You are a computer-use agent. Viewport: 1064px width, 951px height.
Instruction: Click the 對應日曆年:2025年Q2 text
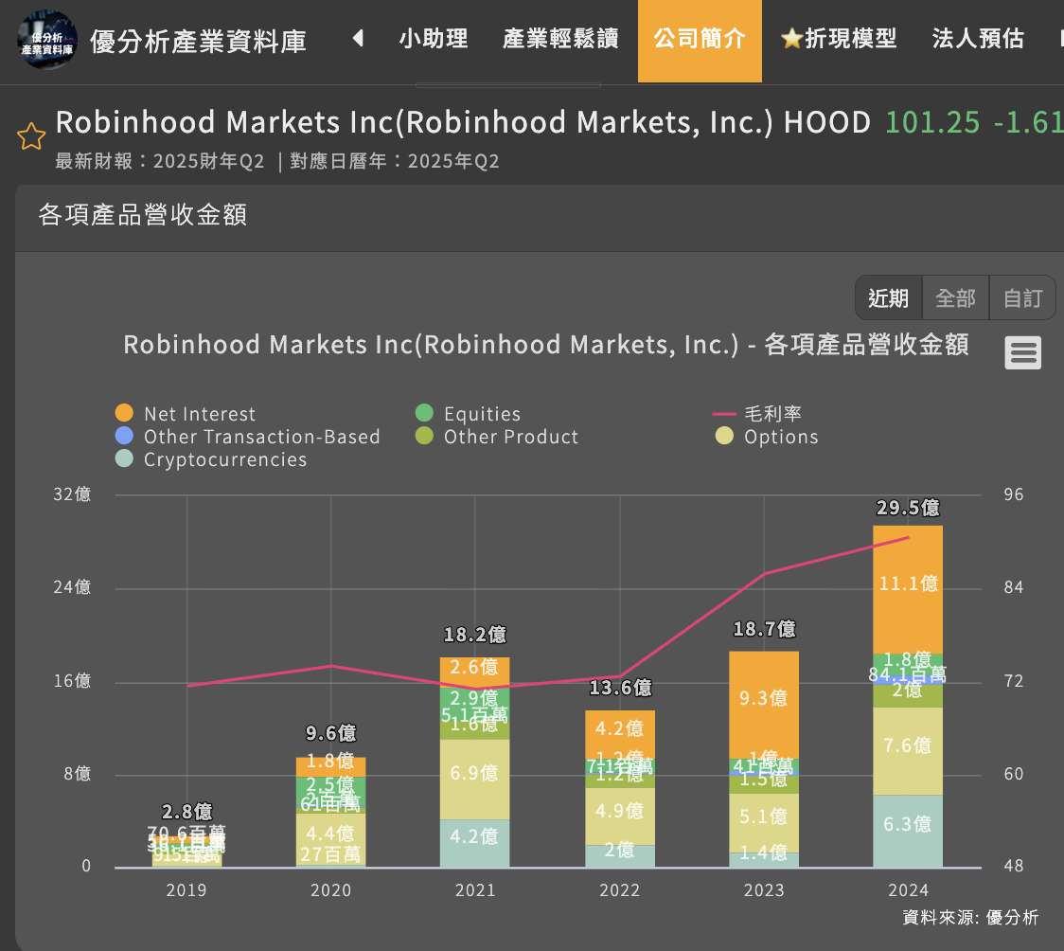click(x=394, y=162)
